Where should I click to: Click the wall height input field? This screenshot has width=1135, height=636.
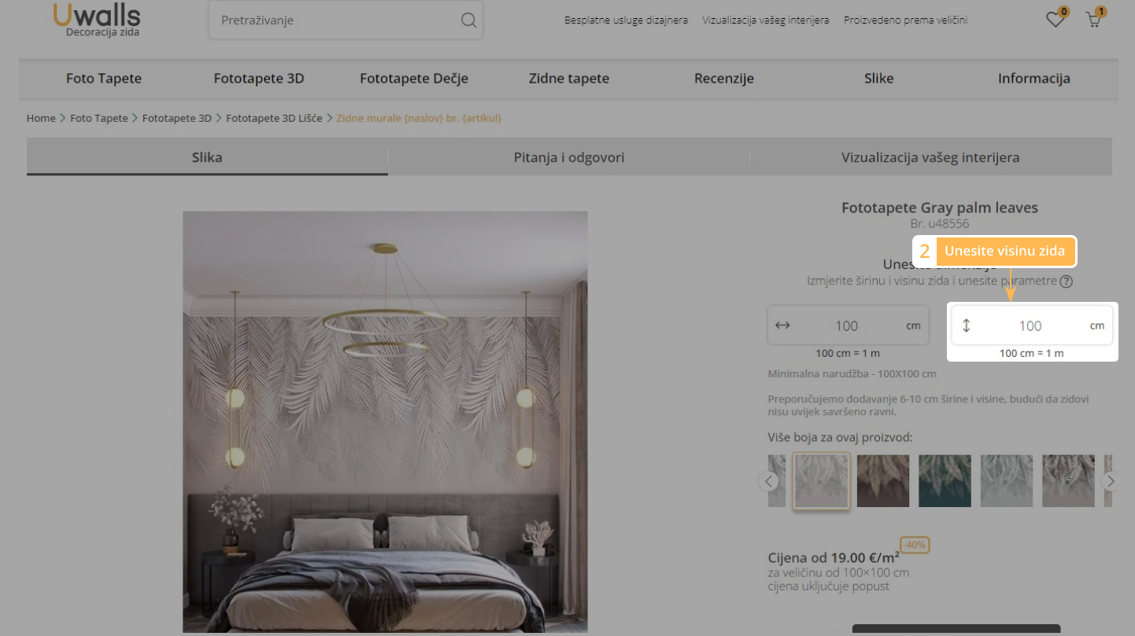(x=1030, y=325)
